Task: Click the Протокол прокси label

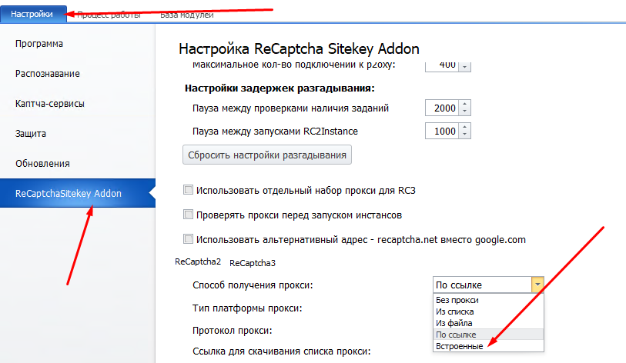Action: pyautogui.click(x=233, y=330)
